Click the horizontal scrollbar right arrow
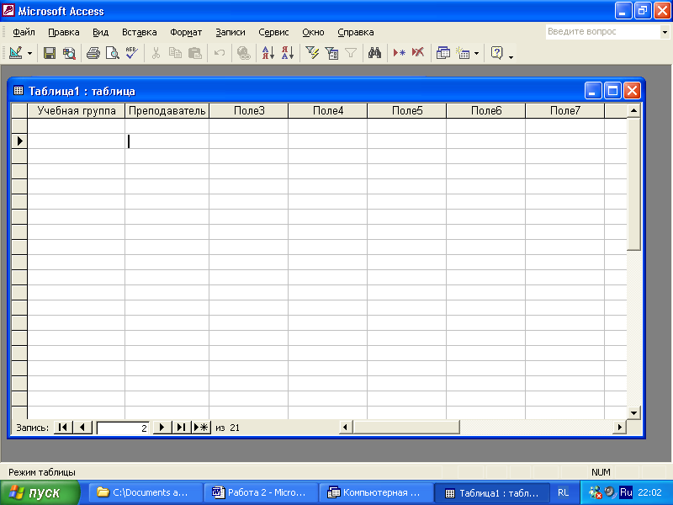Screen dimensions: 673x505 (619, 428)
